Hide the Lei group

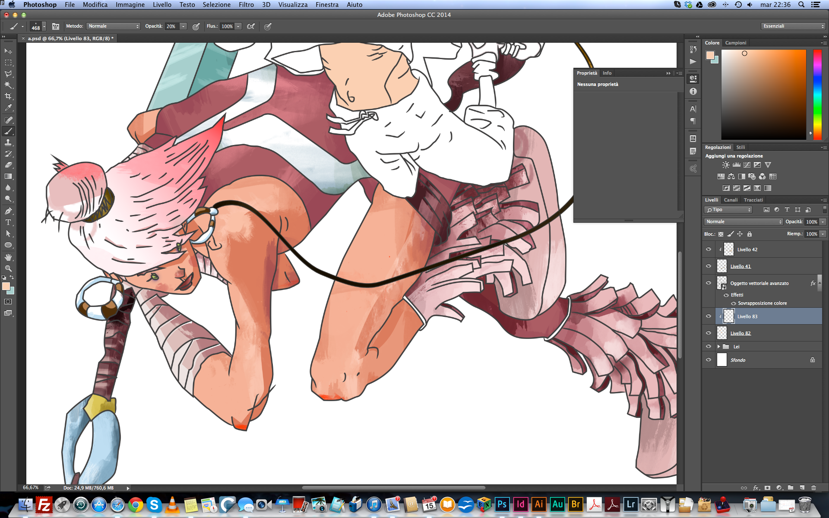coord(709,347)
